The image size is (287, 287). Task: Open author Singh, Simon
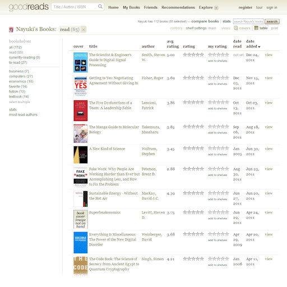point(152,259)
